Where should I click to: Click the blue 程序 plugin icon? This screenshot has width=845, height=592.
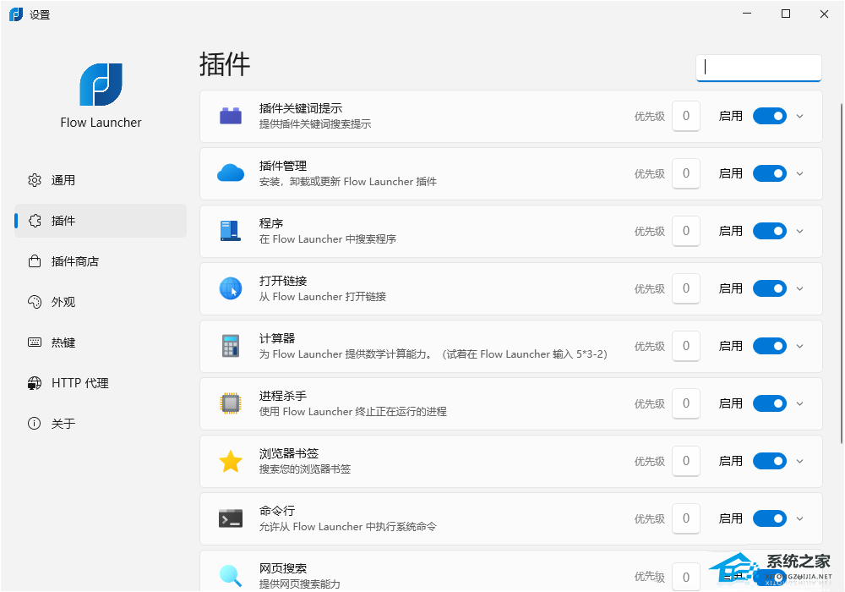[x=231, y=231]
